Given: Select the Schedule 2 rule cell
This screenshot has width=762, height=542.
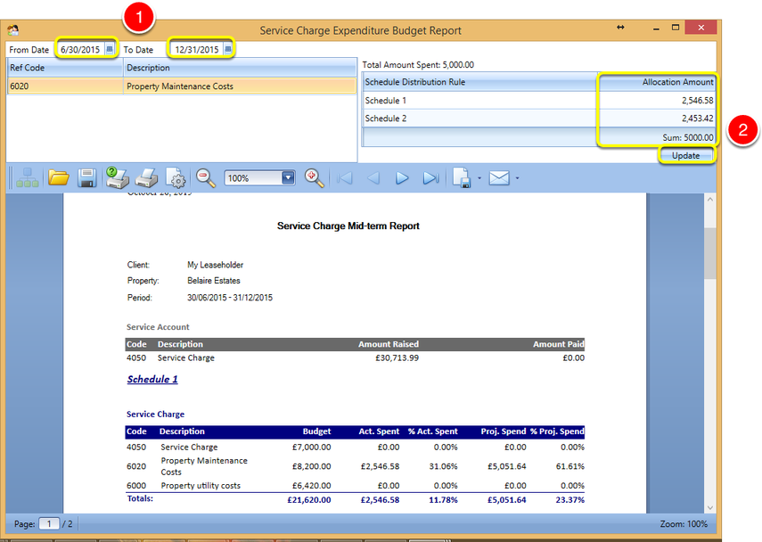Looking at the screenshot, I should click(479, 119).
